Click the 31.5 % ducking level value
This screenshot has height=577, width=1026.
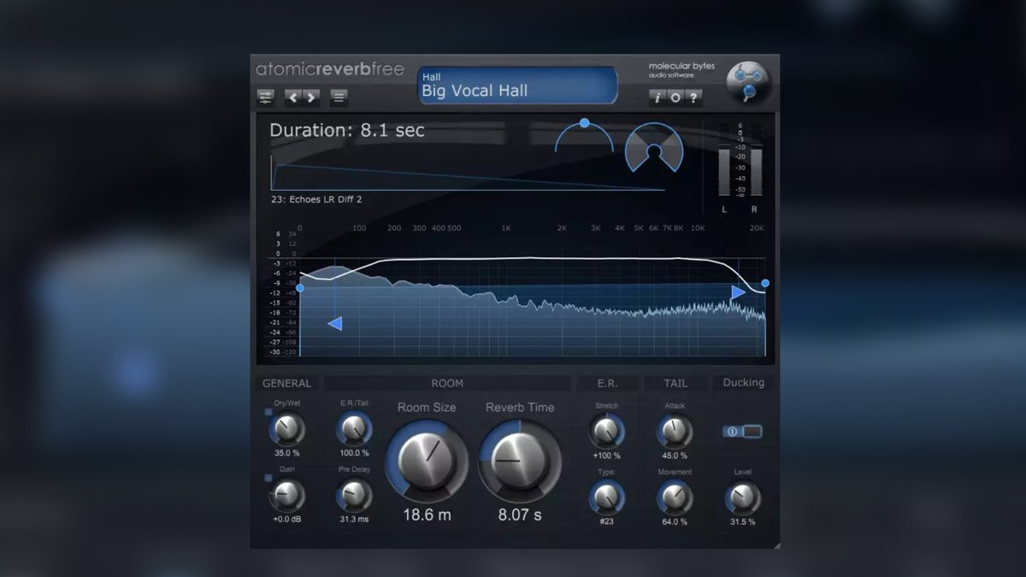coord(742,521)
